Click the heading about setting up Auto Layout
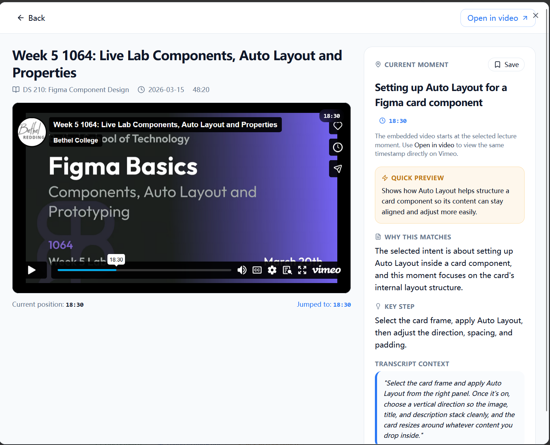This screenshot has height=445, width=550. (441, 95)
